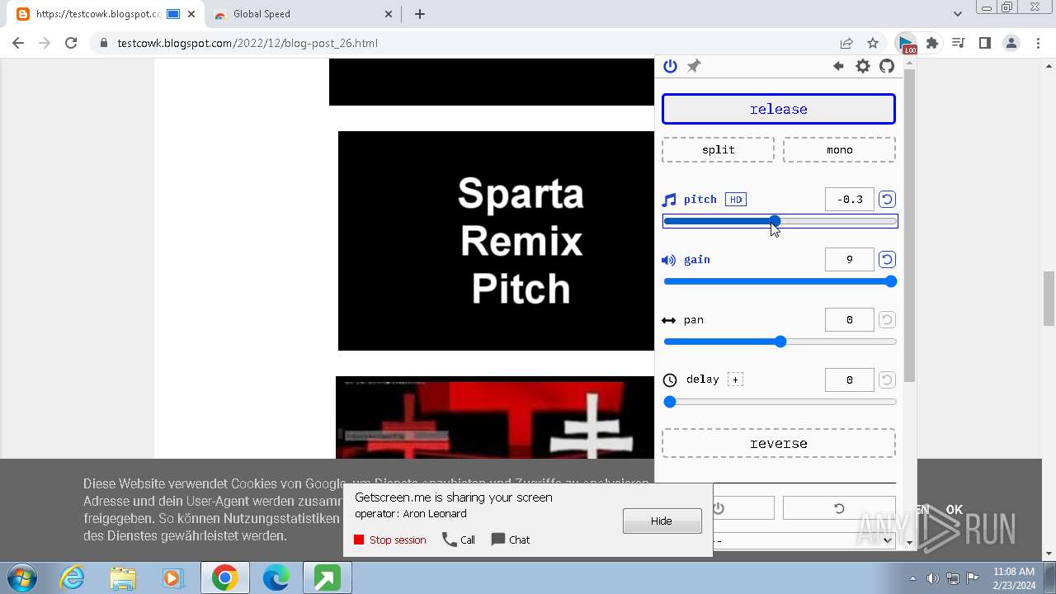1056x594 pixels.
Task: Click the delay clock icon
Action: point(670,380)
